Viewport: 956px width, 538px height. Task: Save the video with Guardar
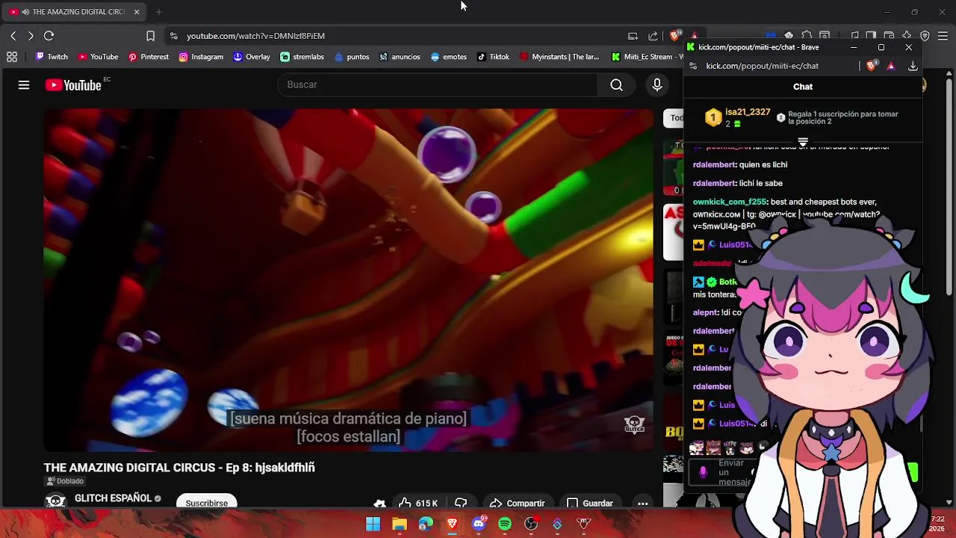589,503
